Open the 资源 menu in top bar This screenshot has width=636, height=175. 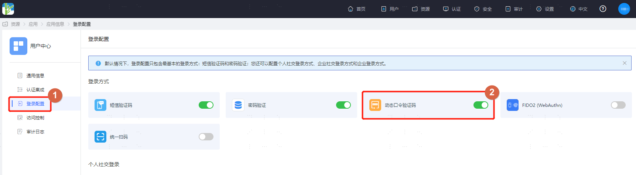point(421,9)
